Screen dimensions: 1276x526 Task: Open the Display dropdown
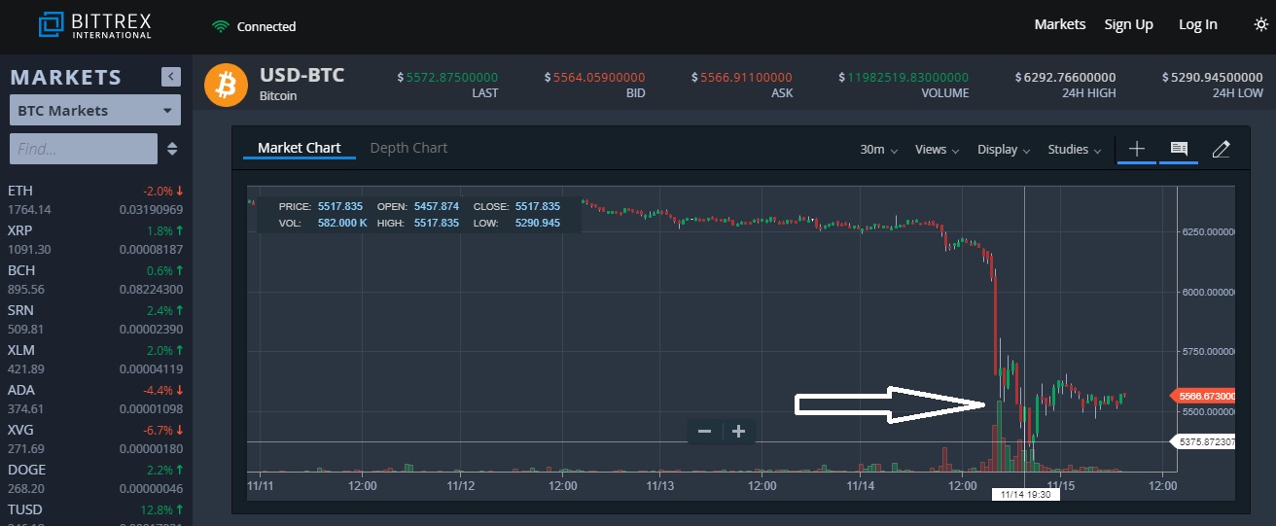1004,150
